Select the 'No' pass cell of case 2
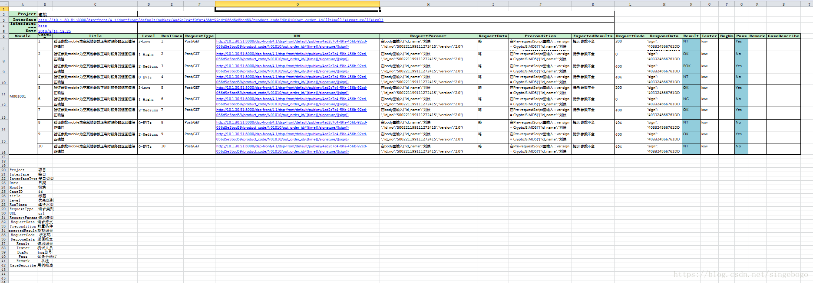 [x=741, y=57]
